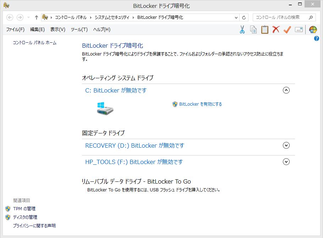Open recent locations dropdown arrow
The height and width of the screenshot is (238, 323).
pyautogui.click(x=29, y=17)
